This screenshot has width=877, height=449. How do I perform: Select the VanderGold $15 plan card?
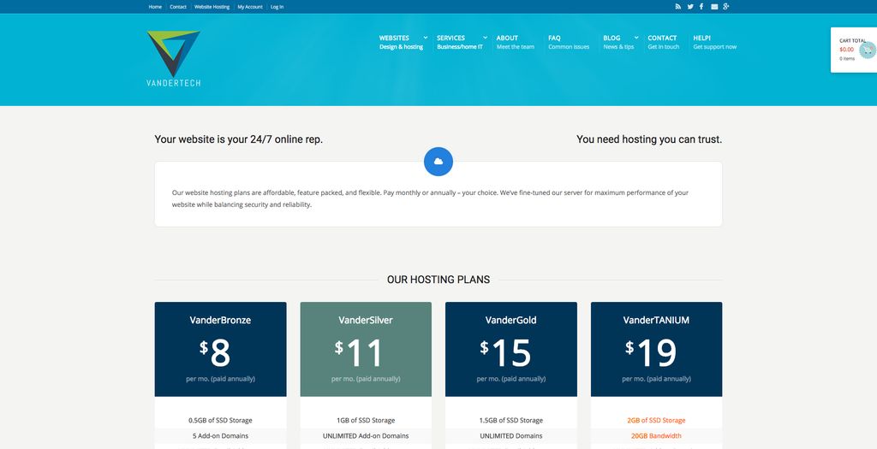point(511,349)
